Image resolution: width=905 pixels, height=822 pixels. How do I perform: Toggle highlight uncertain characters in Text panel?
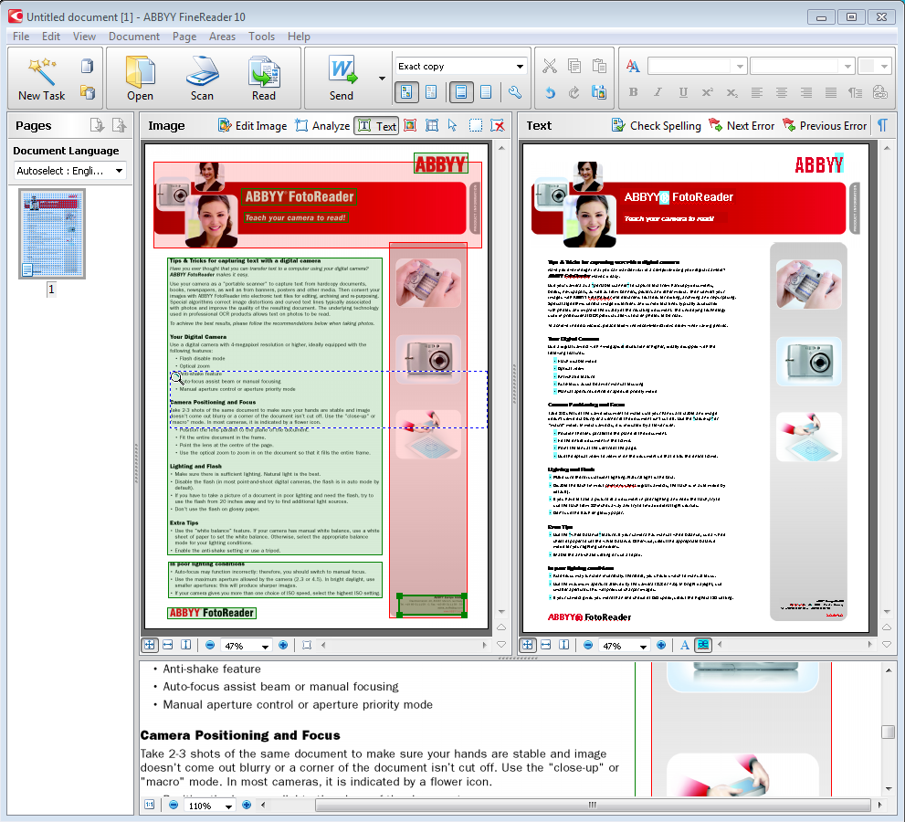click(703, 645)
